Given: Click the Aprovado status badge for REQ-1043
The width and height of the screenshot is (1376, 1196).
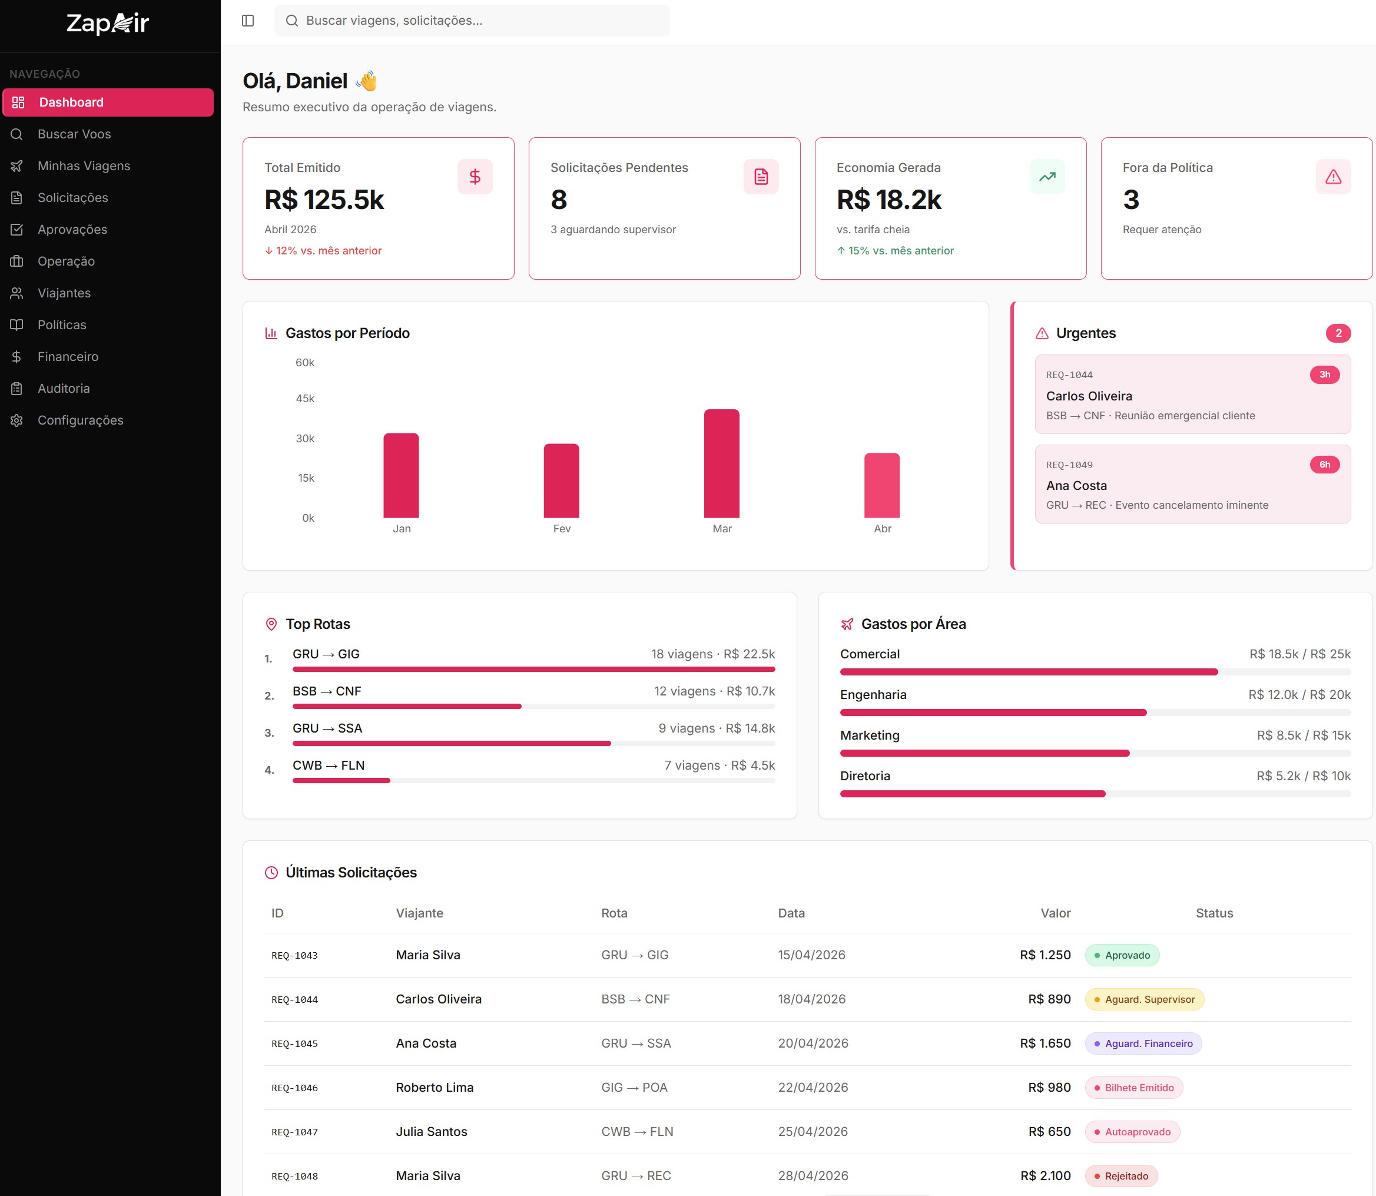Looking at the screenshot, I should (1122, 955).
